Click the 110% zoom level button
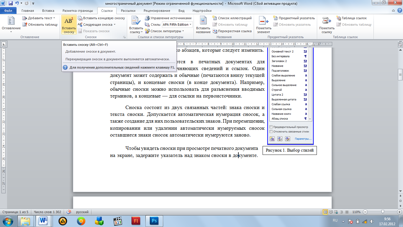 pos(356,212)
